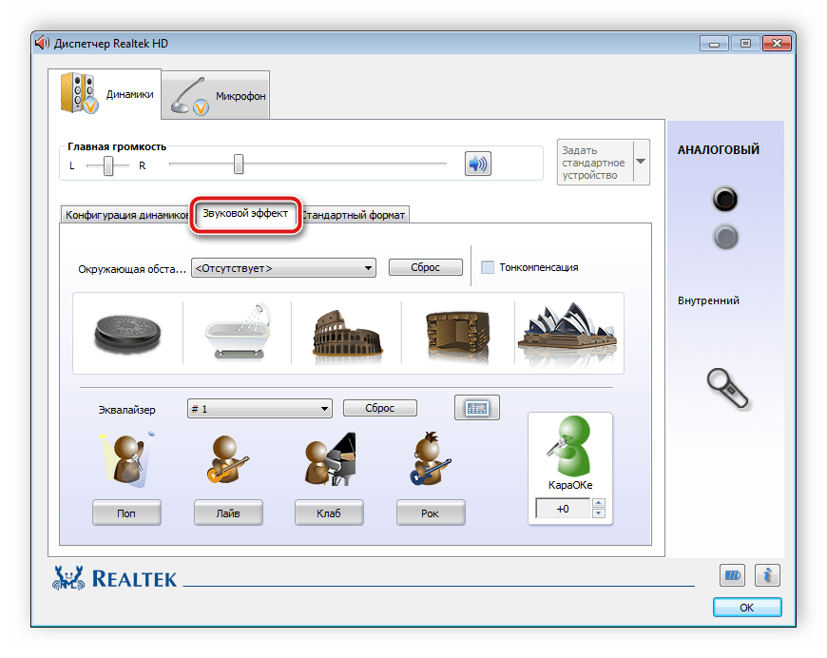The width and height of the screenshot is (827, 658).
Task: Open the information icon at bottom right
Action: 767,575
